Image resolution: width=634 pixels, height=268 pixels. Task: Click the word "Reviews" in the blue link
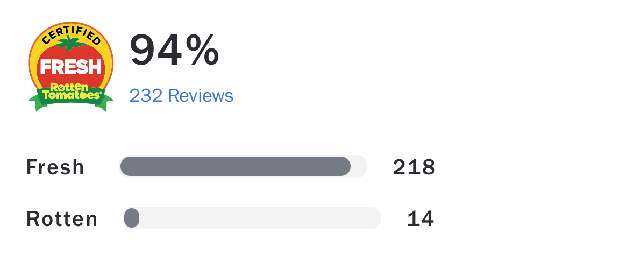coord(201,96)
